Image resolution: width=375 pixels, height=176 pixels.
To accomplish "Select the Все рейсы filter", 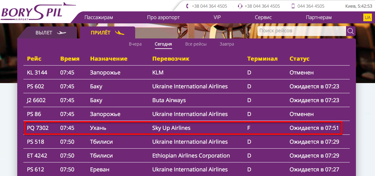I will (x=196, y=44).
